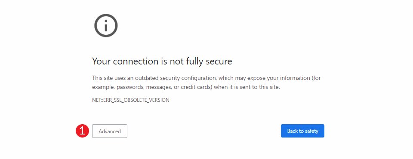
Task: Click the word "secure" in the heading
Action: point(219,61)
